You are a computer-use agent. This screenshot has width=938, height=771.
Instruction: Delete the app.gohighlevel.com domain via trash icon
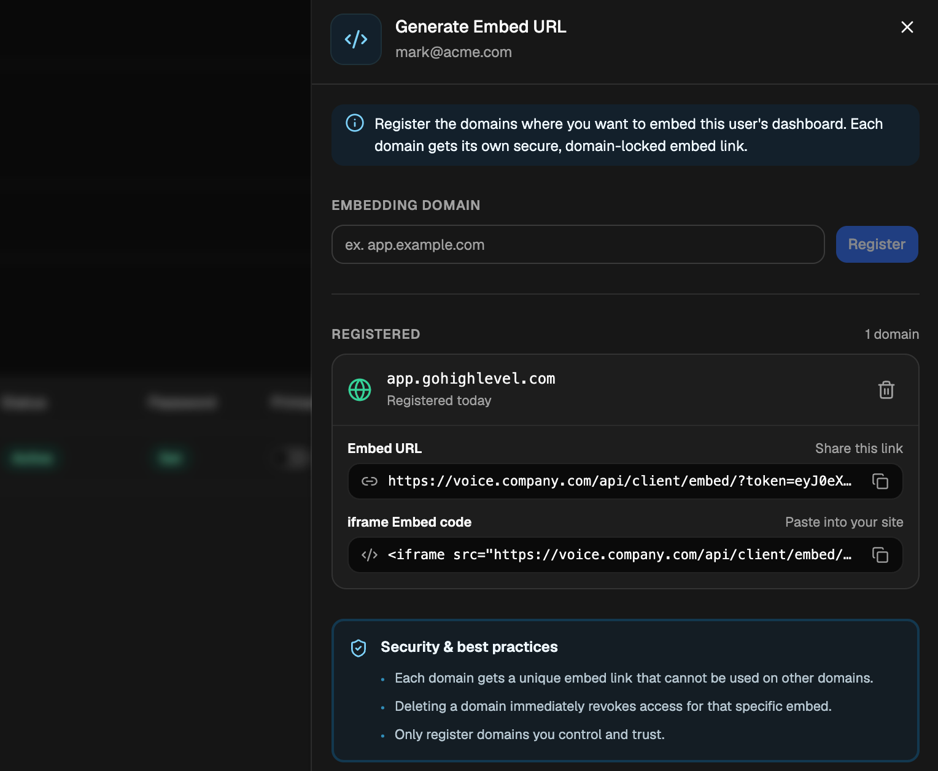point(886,390)
